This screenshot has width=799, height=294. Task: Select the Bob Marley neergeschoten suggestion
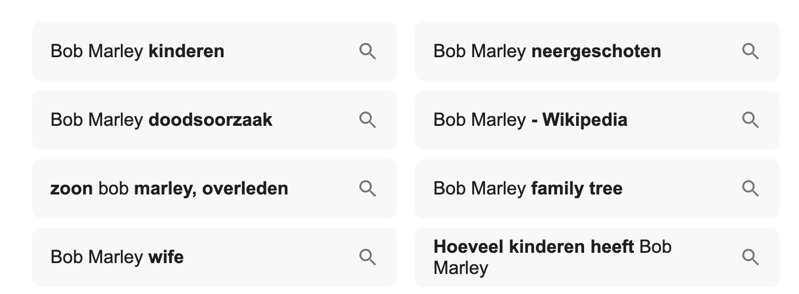pyautogui.click(x=597, y=51)
